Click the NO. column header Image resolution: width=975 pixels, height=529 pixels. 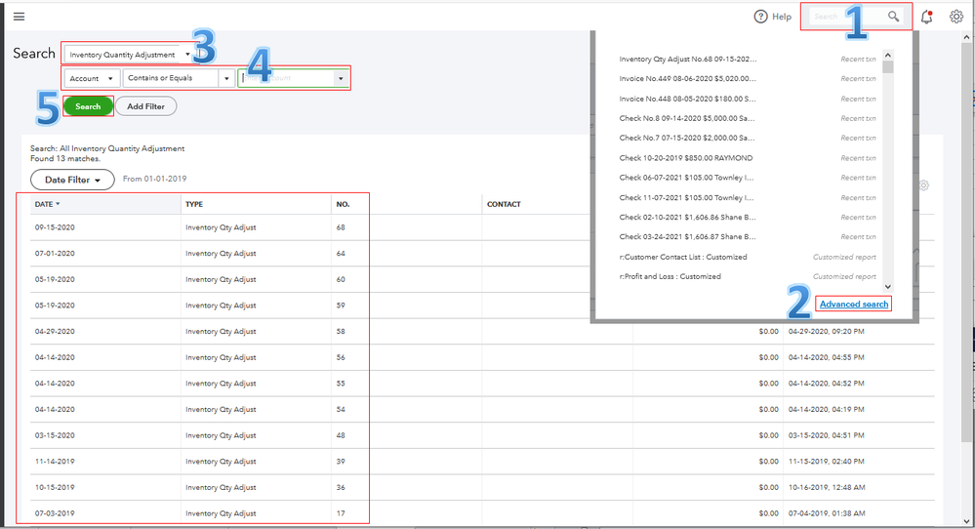pyautogui.click(x=343, y=204)
